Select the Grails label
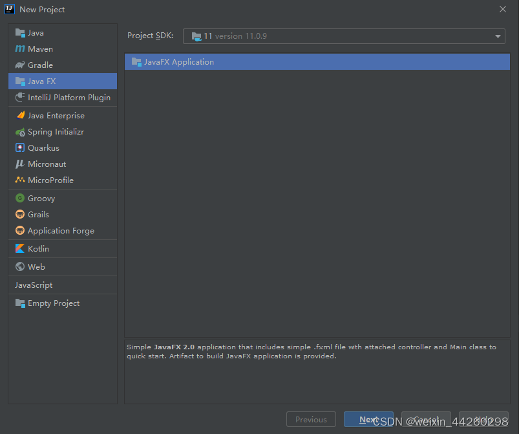Screen dimensions: 519x434 [x=38, y=215]
